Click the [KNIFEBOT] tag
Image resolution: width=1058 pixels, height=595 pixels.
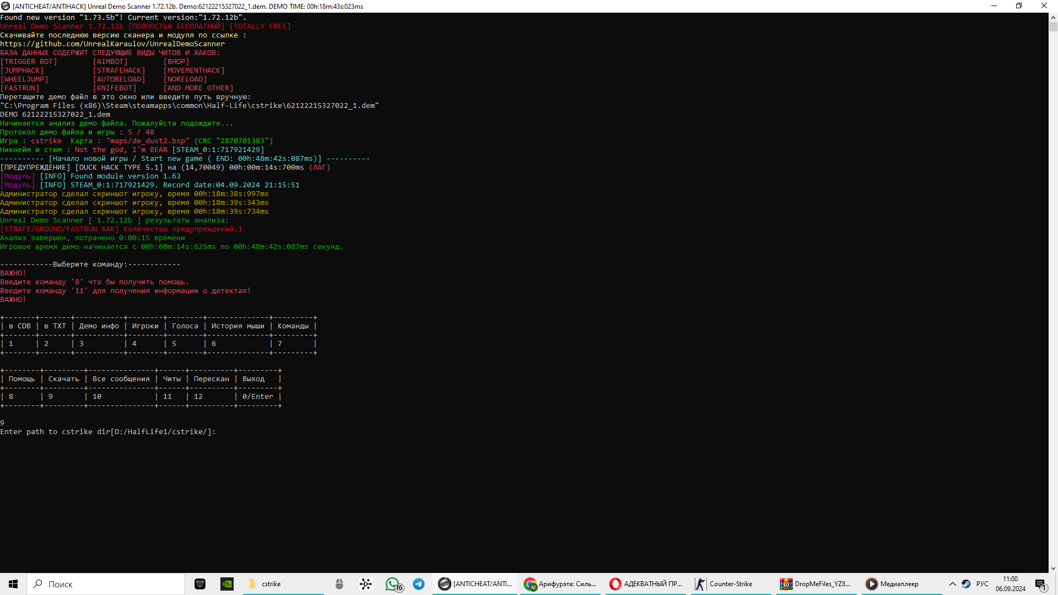pos(115,88)
